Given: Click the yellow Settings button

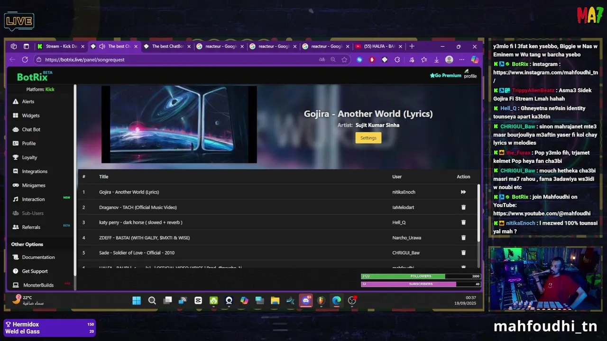Looking at the screenshot, I should point(368,138).
